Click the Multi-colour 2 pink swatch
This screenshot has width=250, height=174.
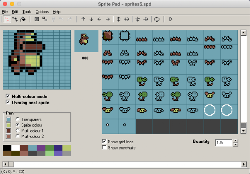click(x=8, y=137)
